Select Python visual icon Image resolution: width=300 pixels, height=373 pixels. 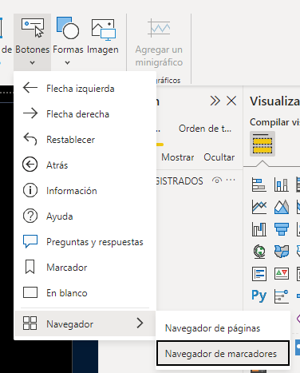pyautogui.click(x=259, y=296)
